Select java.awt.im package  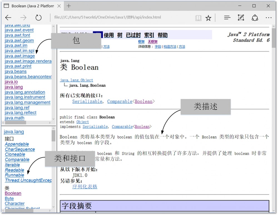16,46
